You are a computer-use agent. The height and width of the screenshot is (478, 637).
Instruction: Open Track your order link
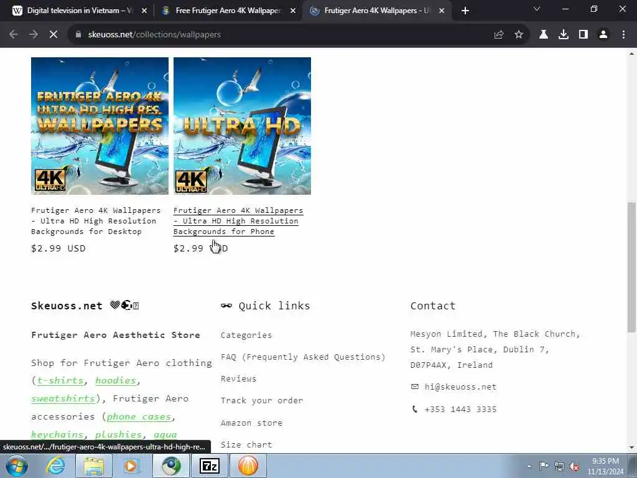tap(262, 400)
